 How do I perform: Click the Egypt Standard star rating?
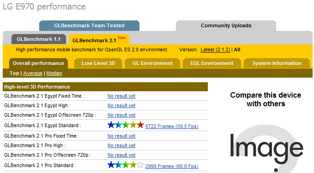click(126, 125)
